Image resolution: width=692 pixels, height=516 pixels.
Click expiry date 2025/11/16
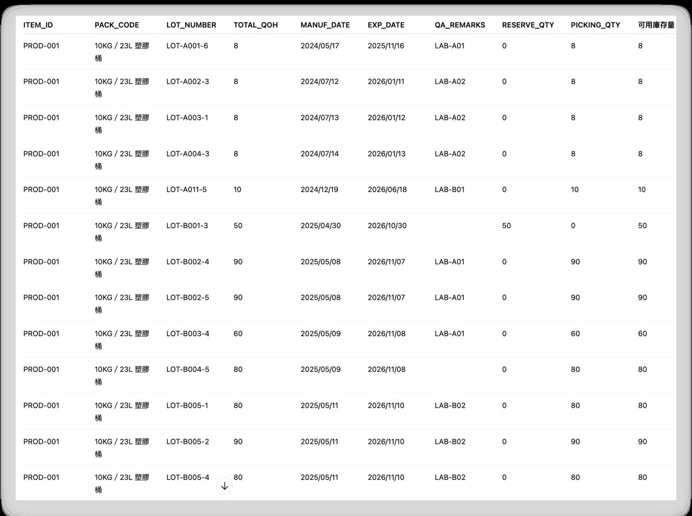click(x=386, y=46)
